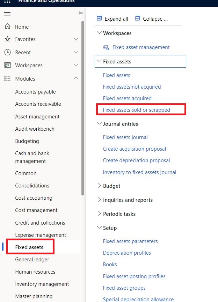This screenshot has height=302, width=218.
Task: Click the pin icon to keep pane open
Action: (80, 13)
